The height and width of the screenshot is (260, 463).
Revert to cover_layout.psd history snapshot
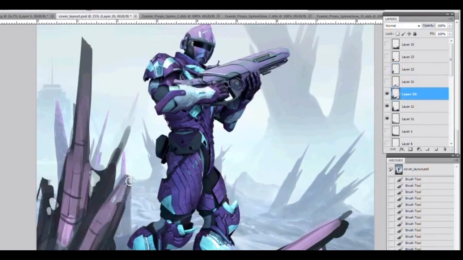(416, 169)
